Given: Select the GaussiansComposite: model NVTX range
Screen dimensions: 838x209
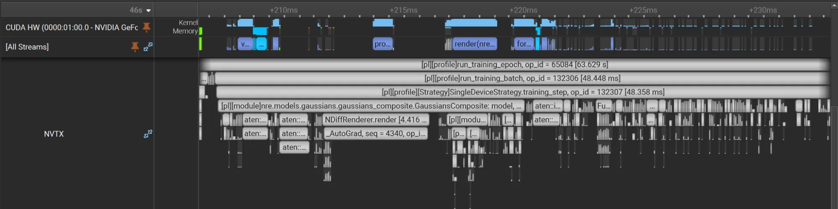Looking at the screenshot, I should click(371, 106).
